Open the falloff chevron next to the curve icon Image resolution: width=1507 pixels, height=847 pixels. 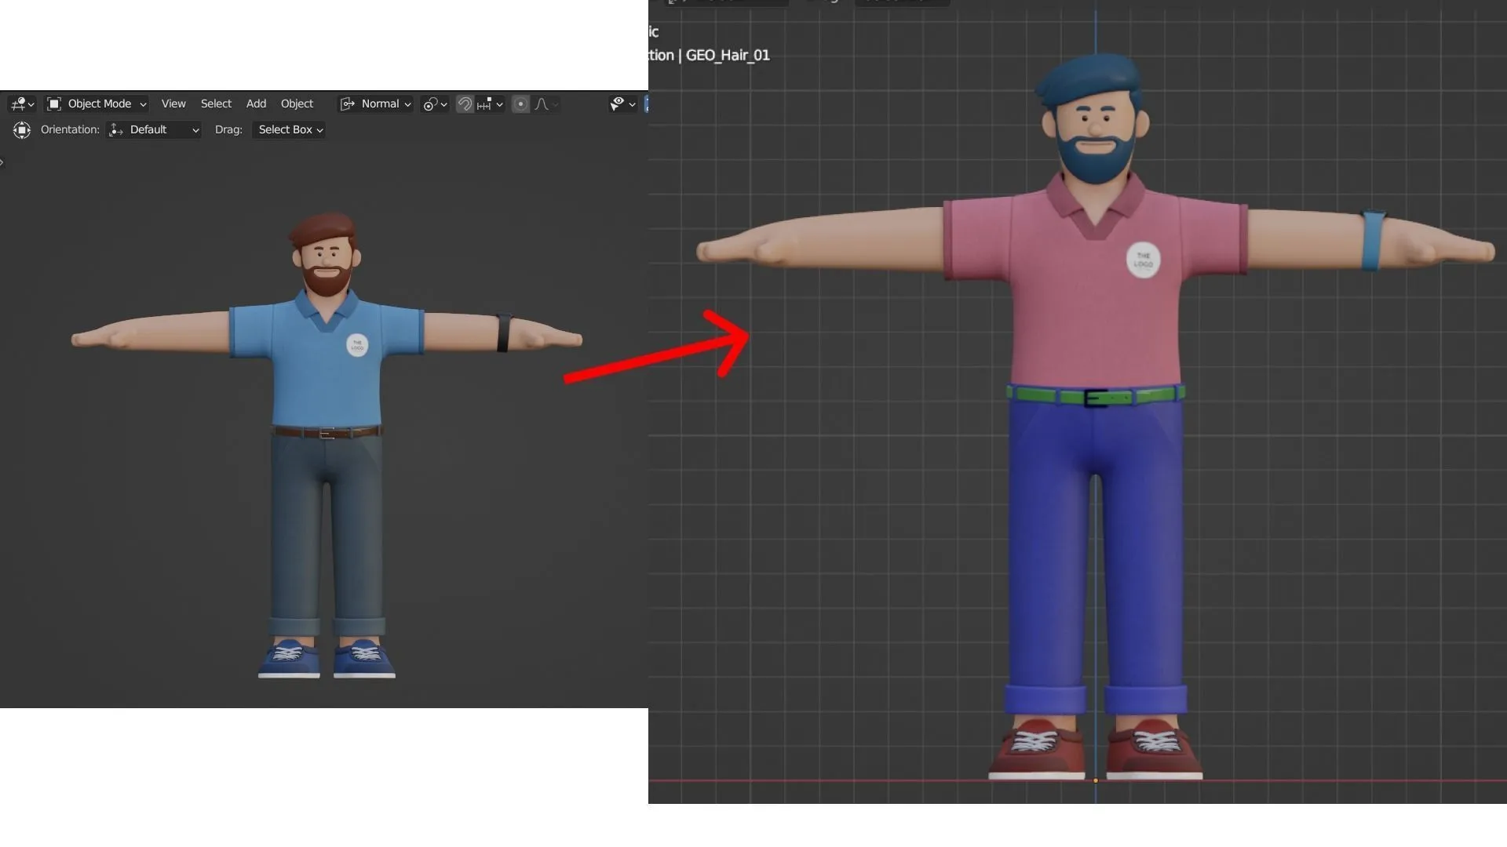556,103
